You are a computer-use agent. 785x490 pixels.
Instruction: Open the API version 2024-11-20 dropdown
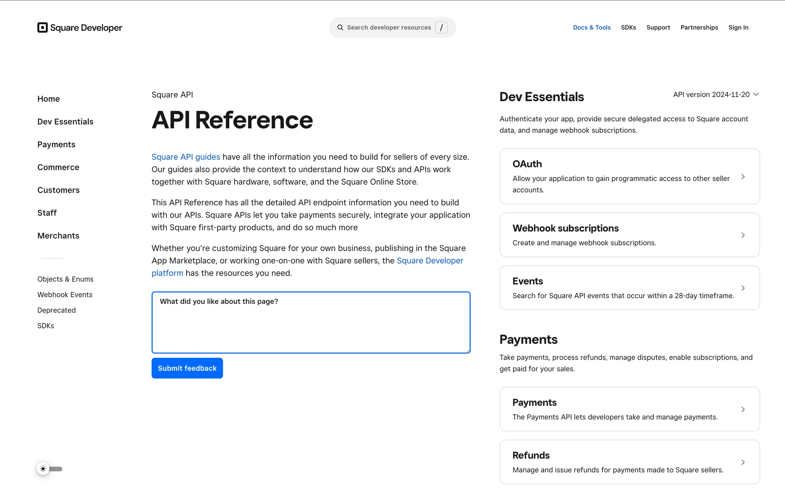716,94
